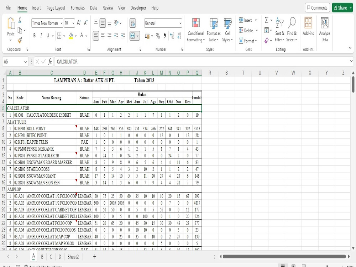Open sheet tab Sheet2
This screenshot has width=356, height=267.
73,257
